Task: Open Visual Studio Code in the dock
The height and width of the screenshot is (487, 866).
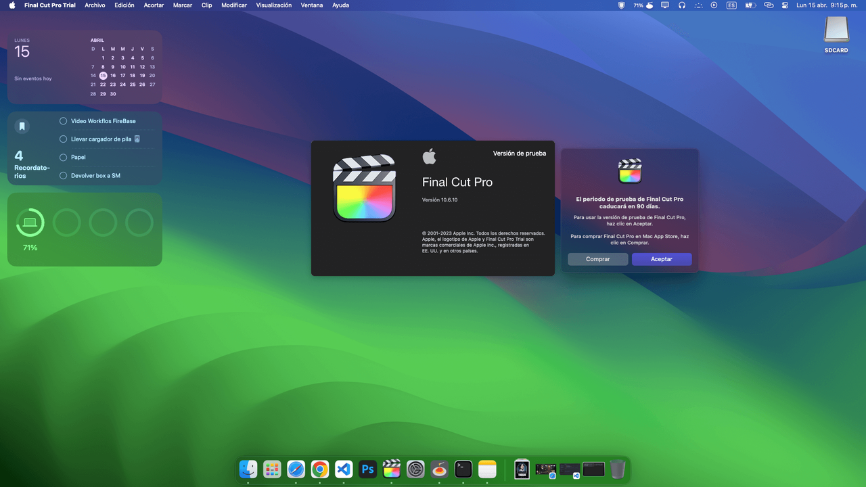Action: [x=344, y=469]
